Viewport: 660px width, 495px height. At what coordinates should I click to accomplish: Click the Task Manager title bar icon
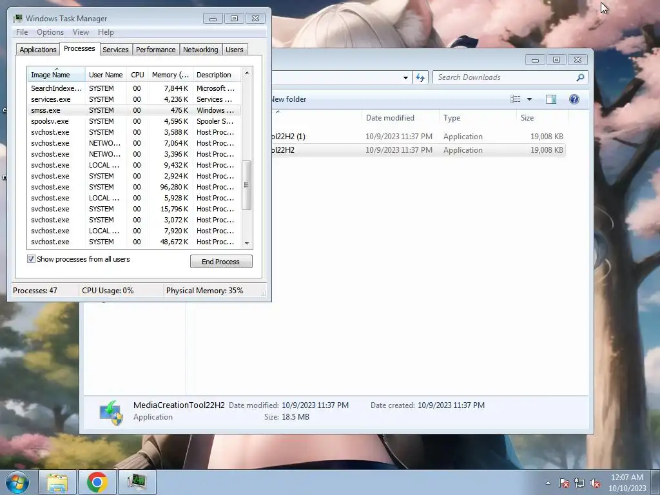17,19
